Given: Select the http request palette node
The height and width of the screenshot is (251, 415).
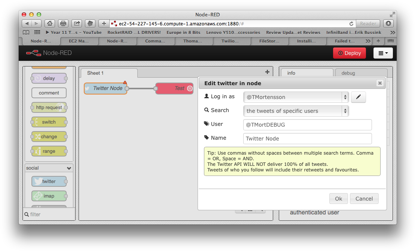Looking at the screenshot, I should pos(49,108).
